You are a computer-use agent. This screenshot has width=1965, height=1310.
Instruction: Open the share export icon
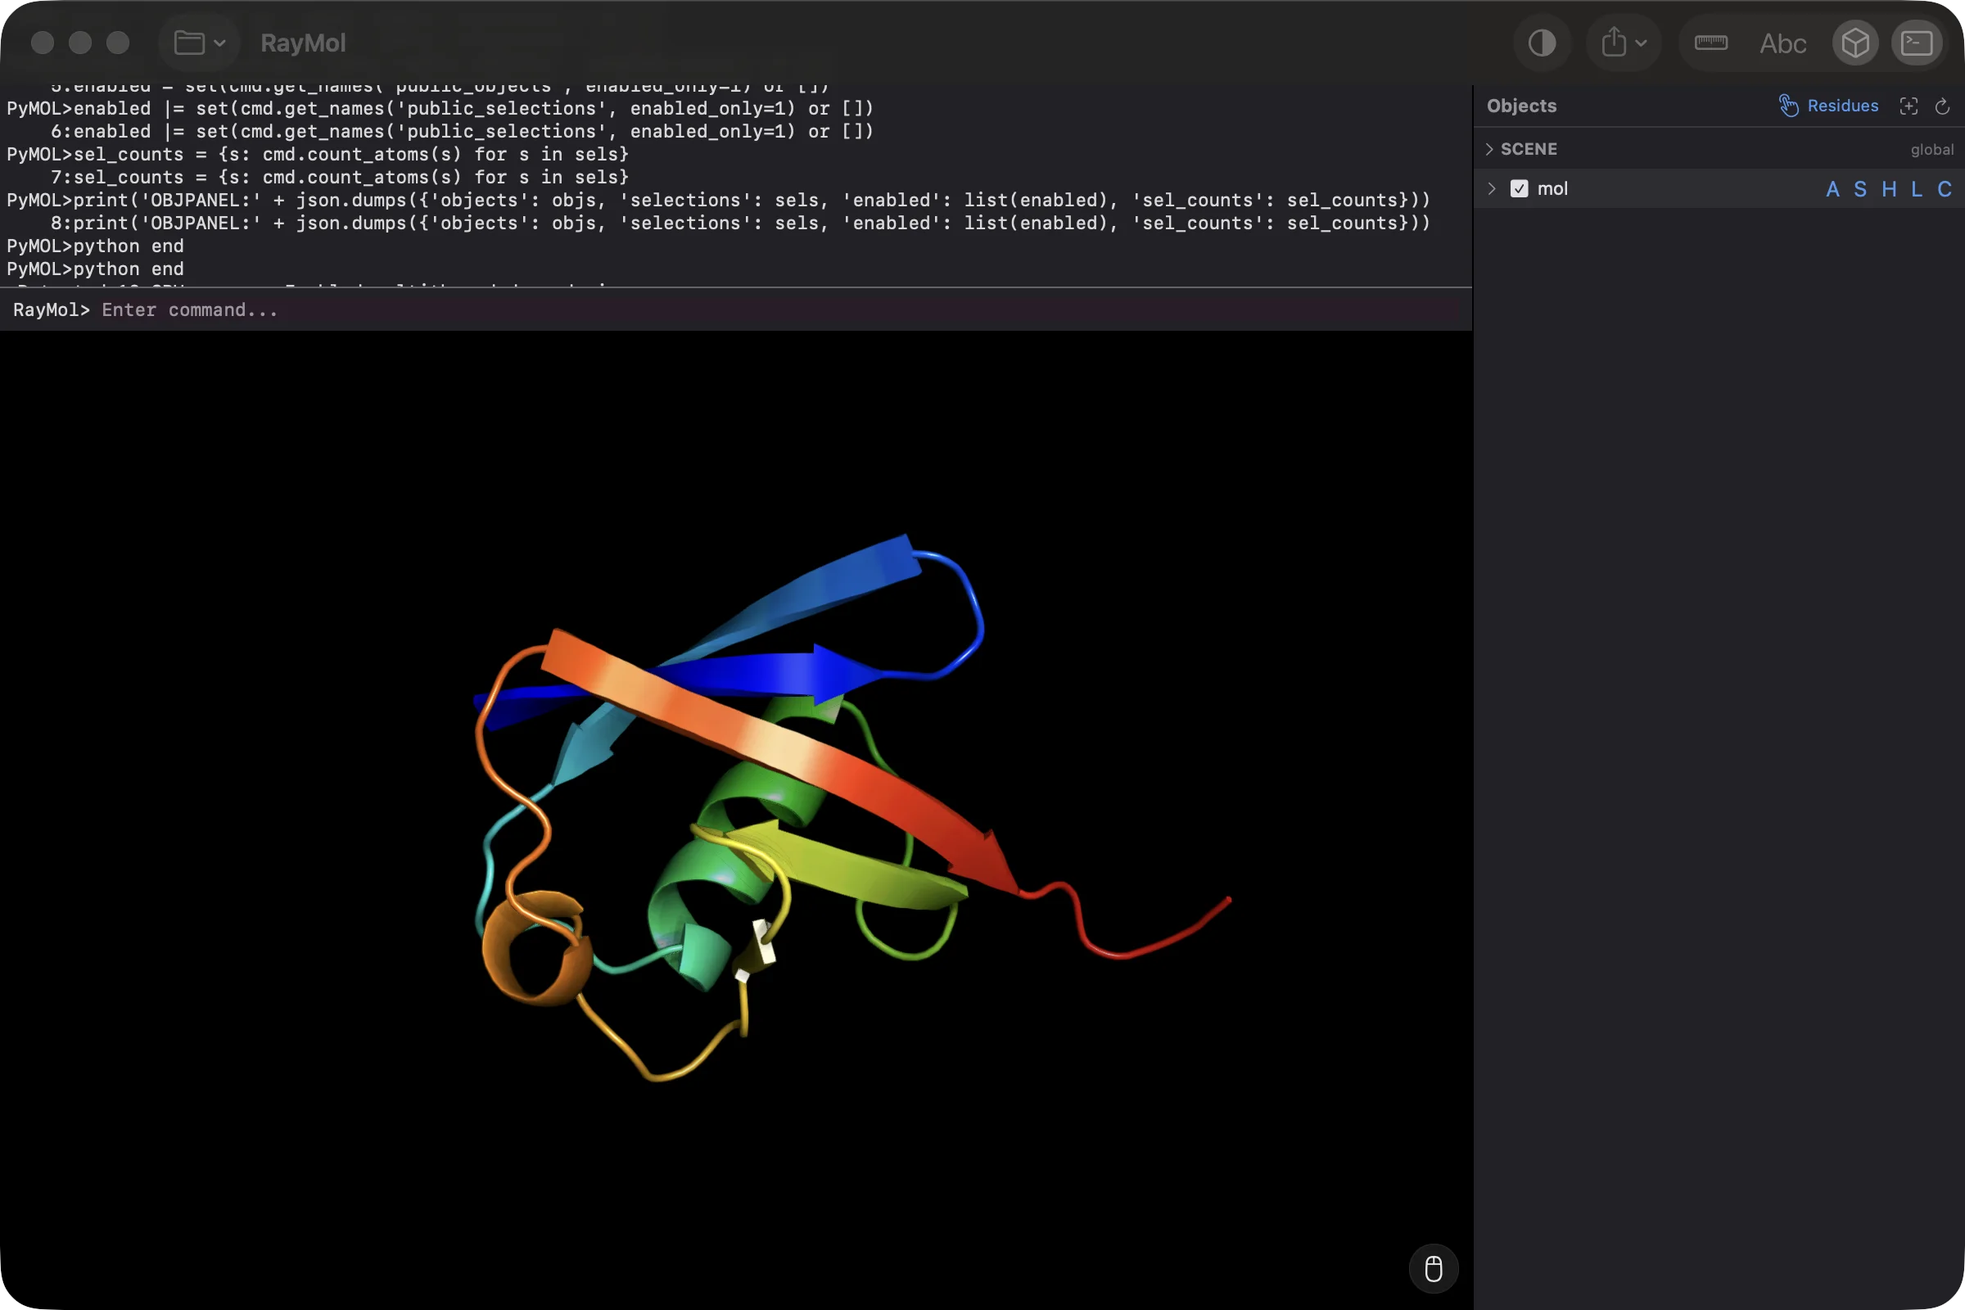click(x=1614, y=42)
